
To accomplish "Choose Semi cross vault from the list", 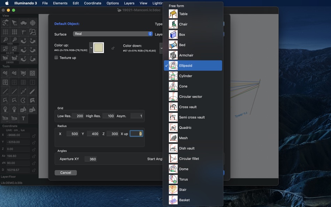I will [x=193, y=117].
